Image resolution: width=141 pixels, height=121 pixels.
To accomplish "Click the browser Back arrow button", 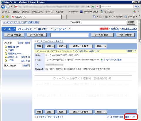I will click(x=3, y=7).
